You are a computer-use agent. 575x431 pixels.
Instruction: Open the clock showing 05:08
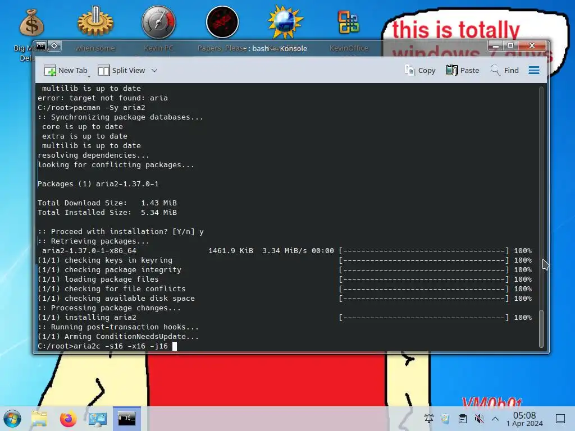[x=524, y=419]
